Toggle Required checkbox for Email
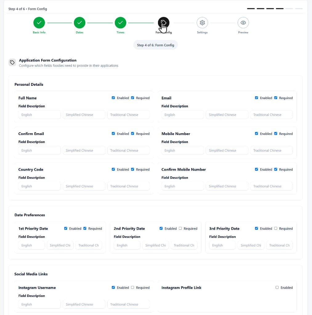The image size is (312, 315). coord(276,98)
